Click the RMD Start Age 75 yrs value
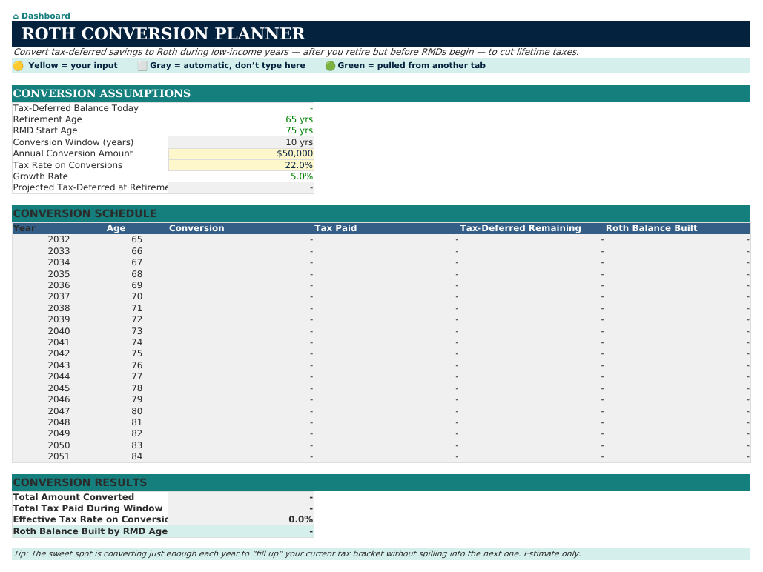The image size is (763, 572). (x=300, y=131)
